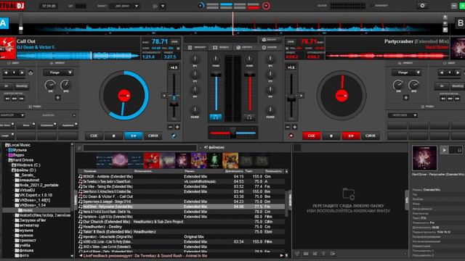Click the СИНХ sync button on deck B
465x261 pixels.
click(x=371, y=136)
